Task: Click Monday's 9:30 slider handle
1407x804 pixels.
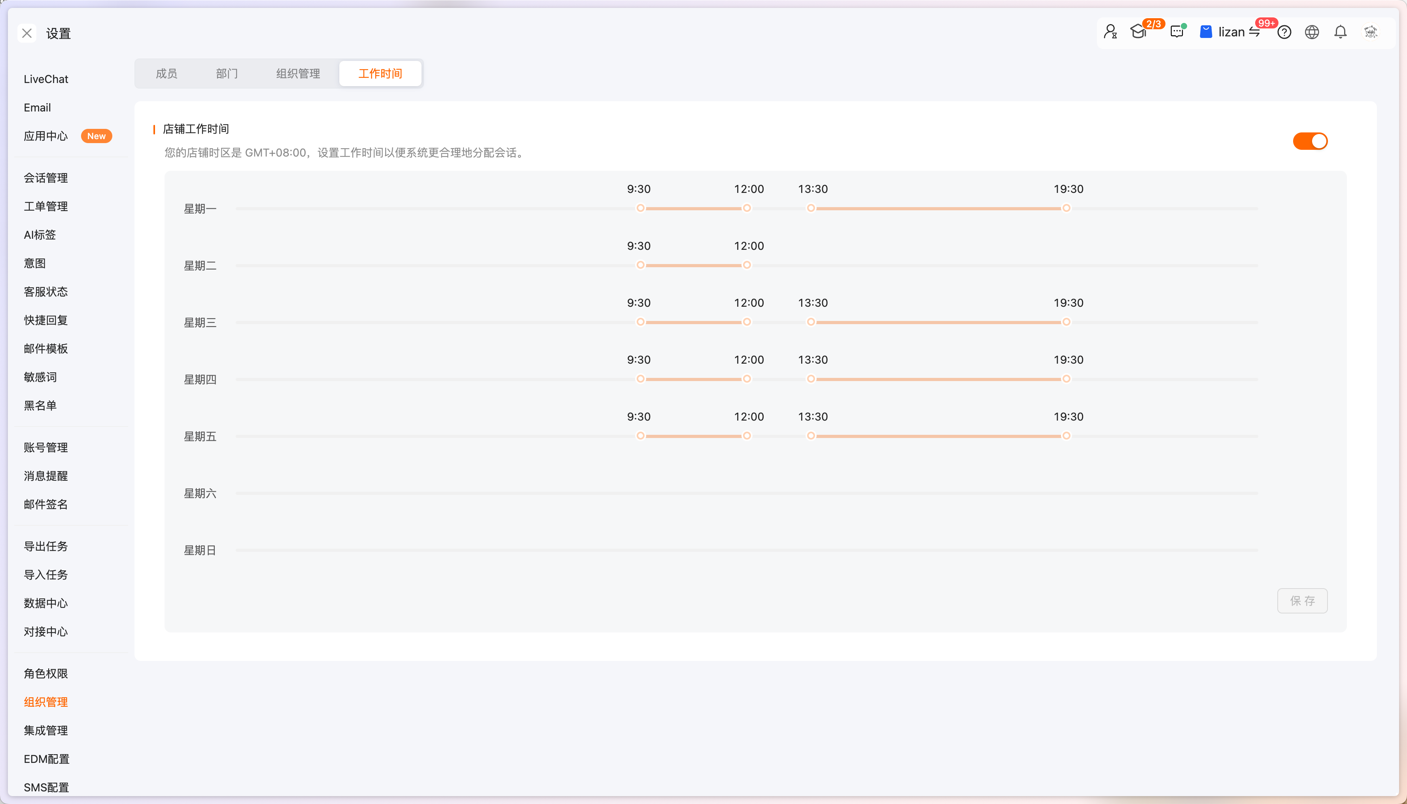Action: pyautogui.click(x=640, y=208)
